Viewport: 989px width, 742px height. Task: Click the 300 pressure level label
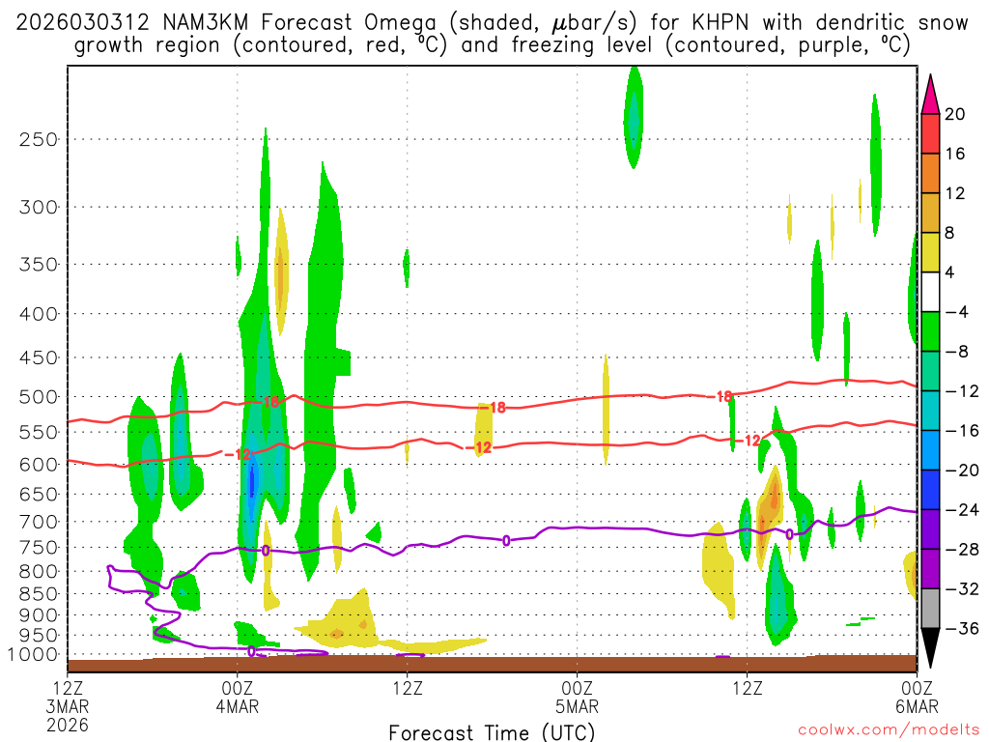39,207
